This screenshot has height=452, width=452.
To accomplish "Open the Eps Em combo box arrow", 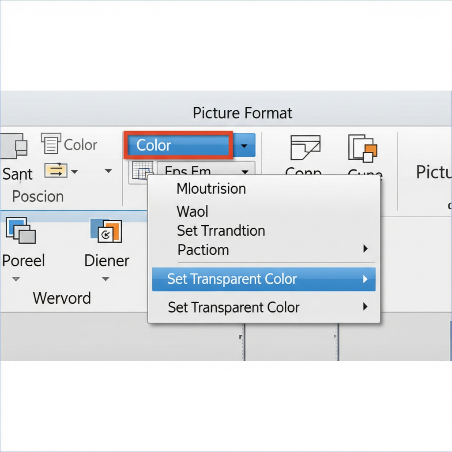I will [x=245, y=172].
